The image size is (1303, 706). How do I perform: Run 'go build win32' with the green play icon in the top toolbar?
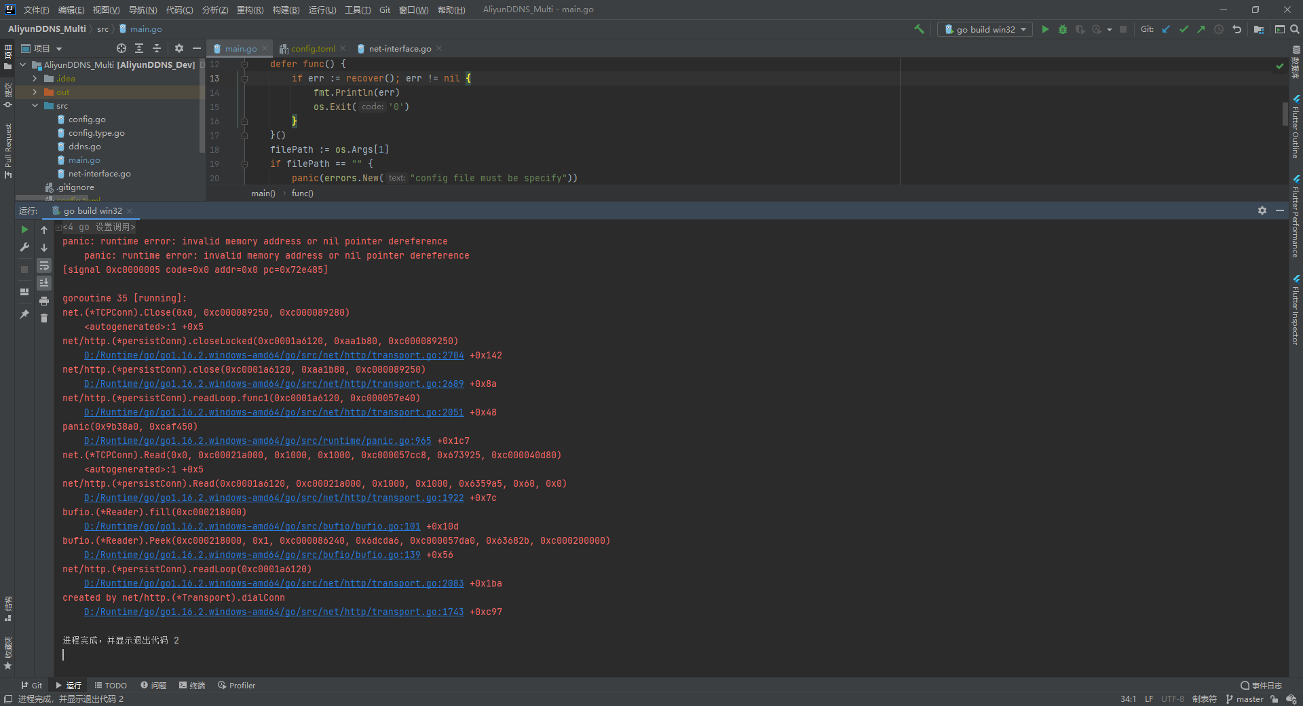point(1045,29)
